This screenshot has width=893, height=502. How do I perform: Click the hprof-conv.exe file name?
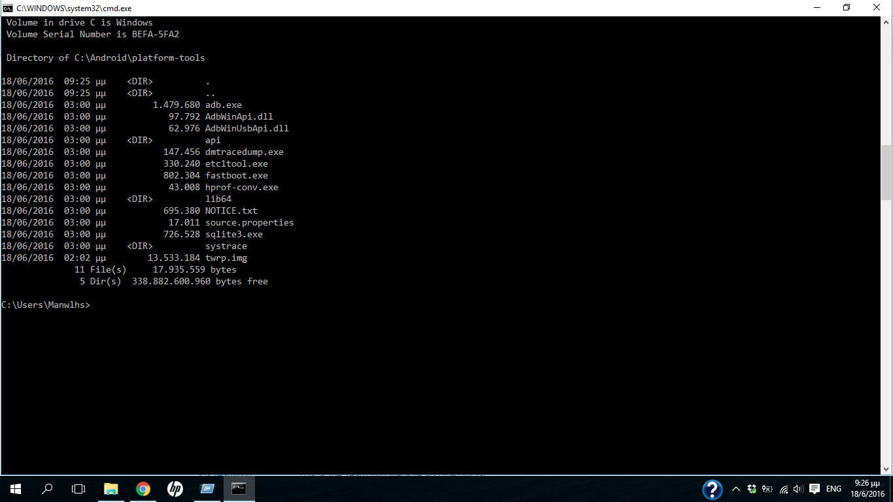coord(242,187)
